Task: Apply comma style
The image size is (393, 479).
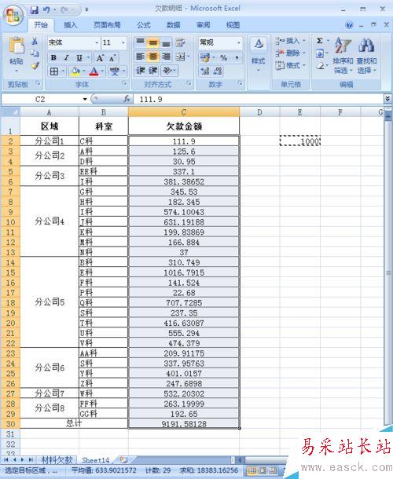Action: coord(237,57)
